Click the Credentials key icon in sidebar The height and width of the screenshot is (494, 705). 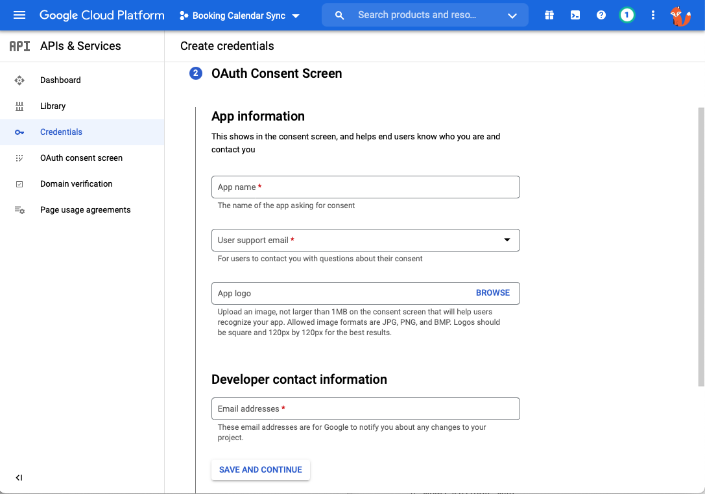(x=20, y=132)
